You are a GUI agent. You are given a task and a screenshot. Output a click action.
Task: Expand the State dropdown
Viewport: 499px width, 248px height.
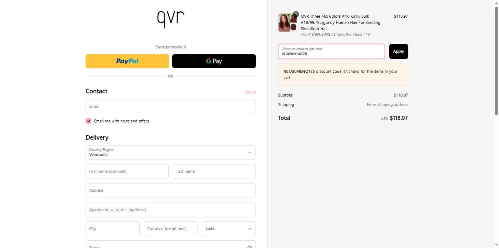tap(229, 229)
